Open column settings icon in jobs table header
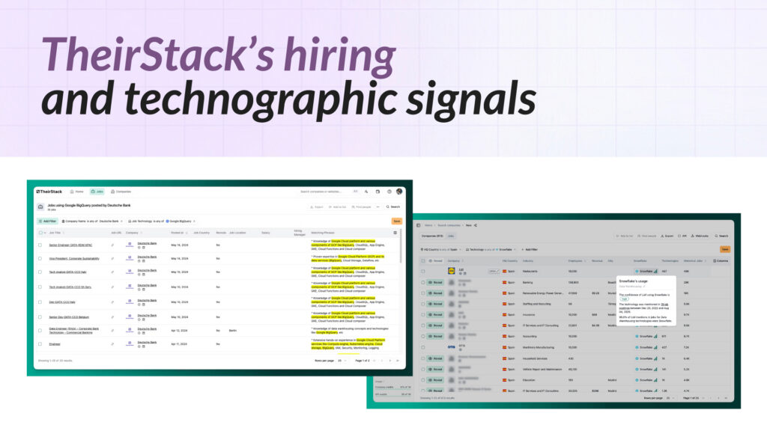The image size is (767, 431). tap(395, 233)
